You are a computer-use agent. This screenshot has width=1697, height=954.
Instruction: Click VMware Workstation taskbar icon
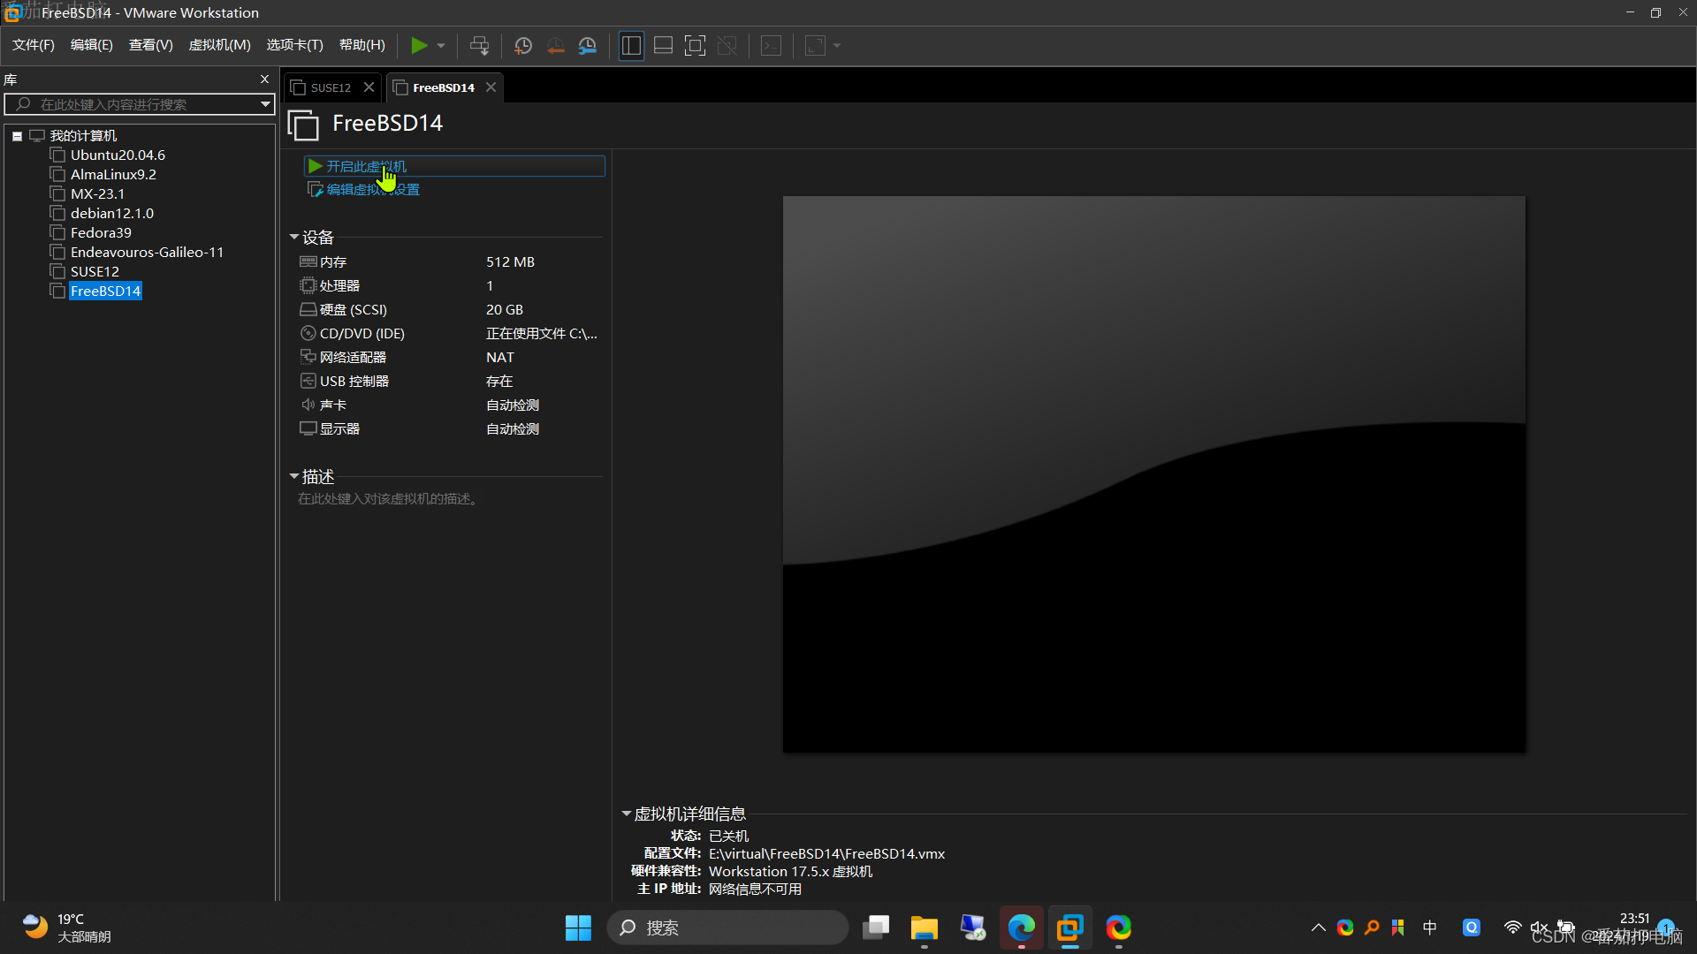pyautogui.click(x=1069, y=927)
